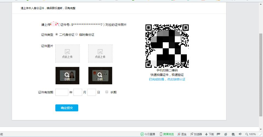Click the 证件类型 label text
Viewport: 263px width, 137px height.
tap(47, 35)
